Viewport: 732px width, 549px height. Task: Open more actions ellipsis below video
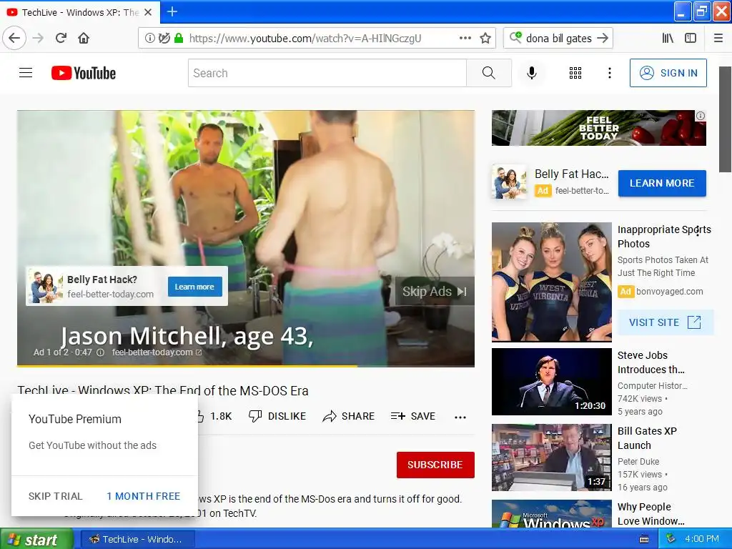point(460,417)
